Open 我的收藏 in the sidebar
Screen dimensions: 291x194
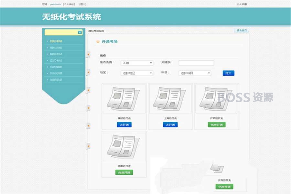click(x=56, y=73)
